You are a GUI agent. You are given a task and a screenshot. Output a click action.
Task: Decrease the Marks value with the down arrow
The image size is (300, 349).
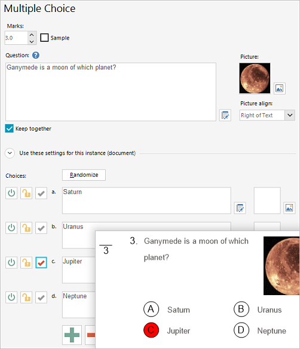(32, 41)
